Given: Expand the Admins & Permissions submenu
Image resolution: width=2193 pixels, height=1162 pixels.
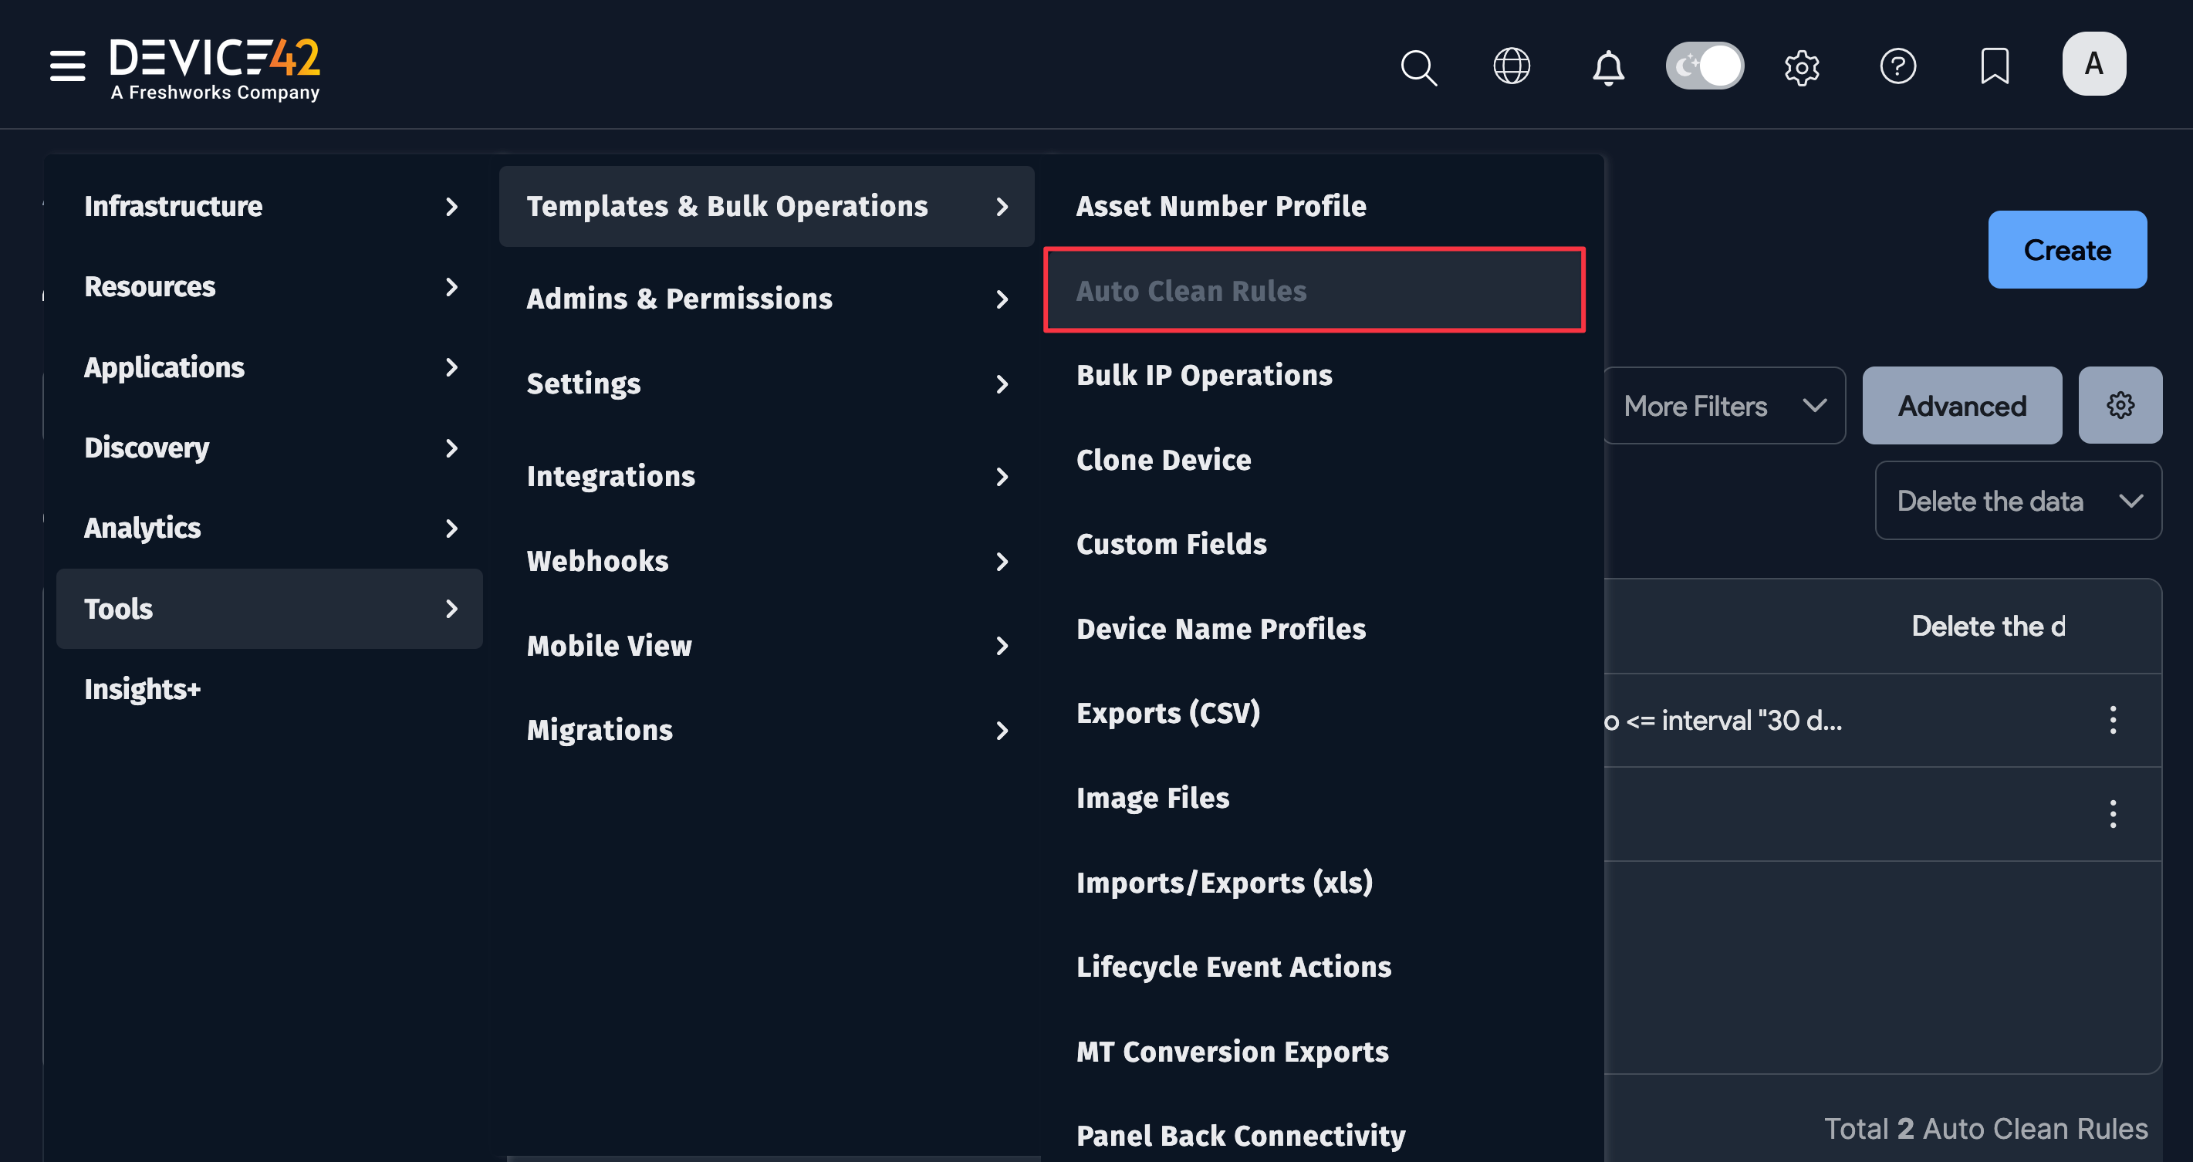Looking at the screenshot, I should coord(765,299).
